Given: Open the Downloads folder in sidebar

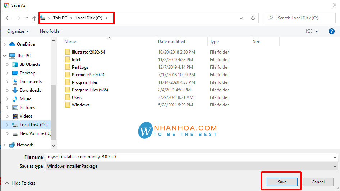Looking at the screenshot, I should [30, 90].
